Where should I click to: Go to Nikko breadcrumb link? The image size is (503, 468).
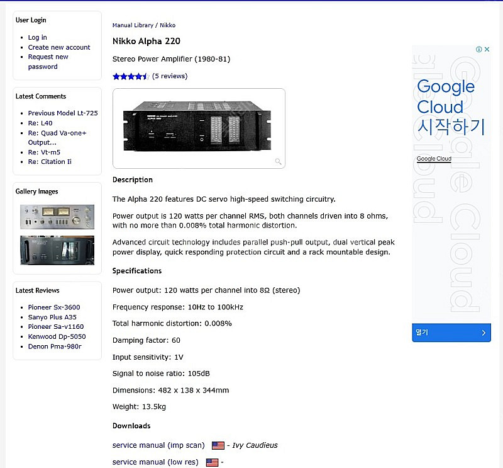[x=168, y=25]
